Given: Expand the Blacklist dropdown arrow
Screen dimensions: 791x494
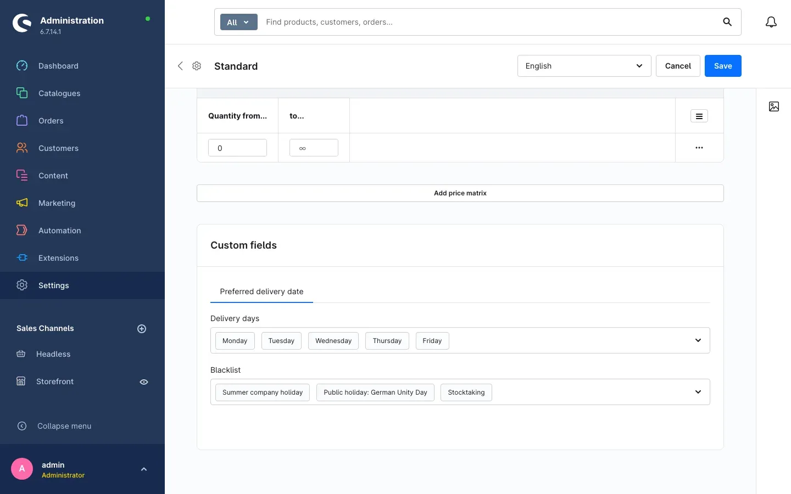Looking at the screenshot, I should click(698, 392).
